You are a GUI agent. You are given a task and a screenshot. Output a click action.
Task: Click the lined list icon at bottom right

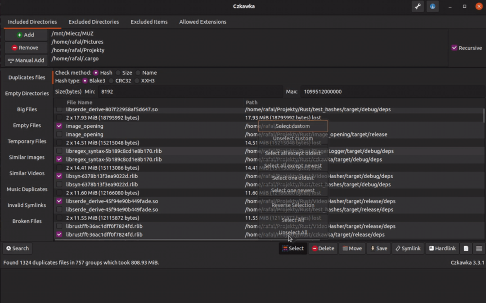click(x=479, y=249)
